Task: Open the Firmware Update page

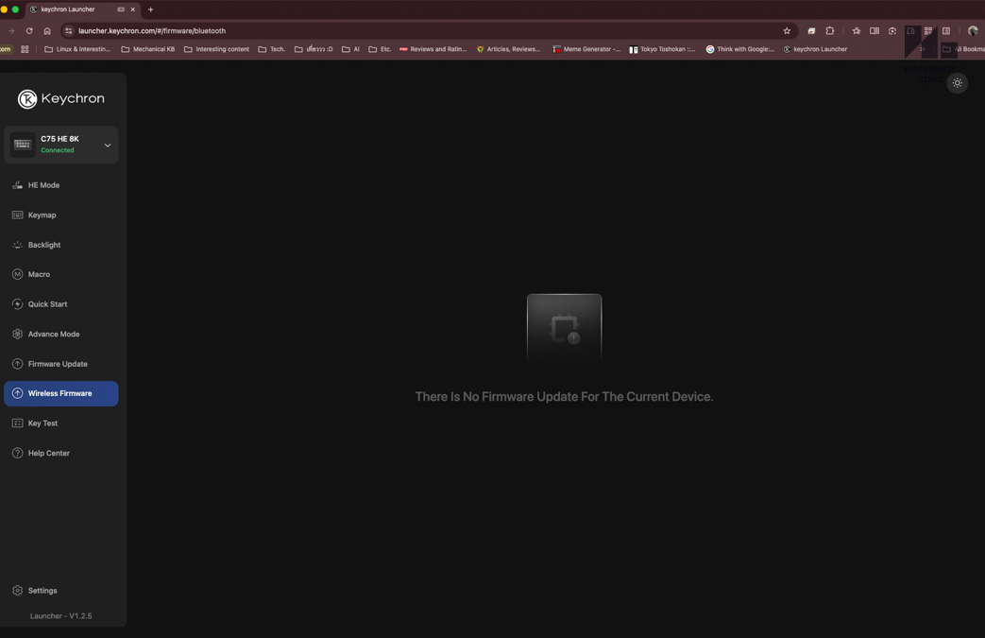Action: (57, 364)
